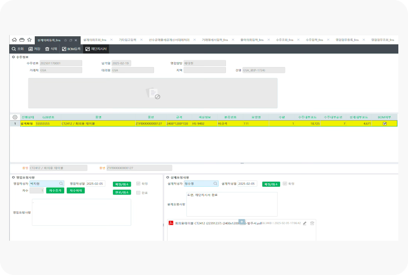
Task: Click the 영업요청사항 text area
Action: click(x=81, y=212)
